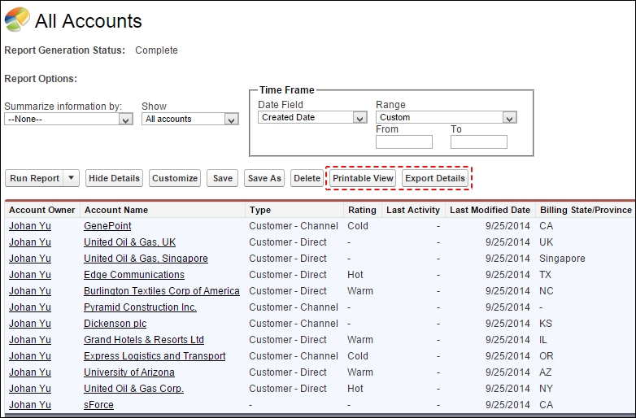Sort by the Account Owner column header

pos(41,210)
